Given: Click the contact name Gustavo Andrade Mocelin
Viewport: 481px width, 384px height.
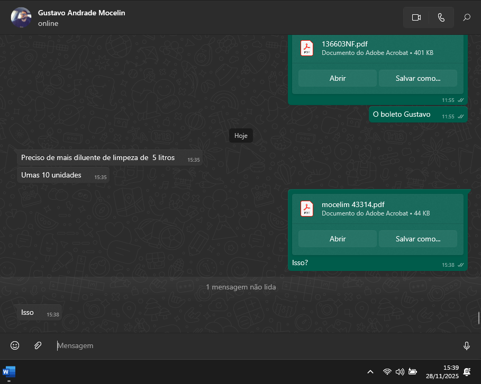Looking at the screenshot, I should (x=81, y=13).
